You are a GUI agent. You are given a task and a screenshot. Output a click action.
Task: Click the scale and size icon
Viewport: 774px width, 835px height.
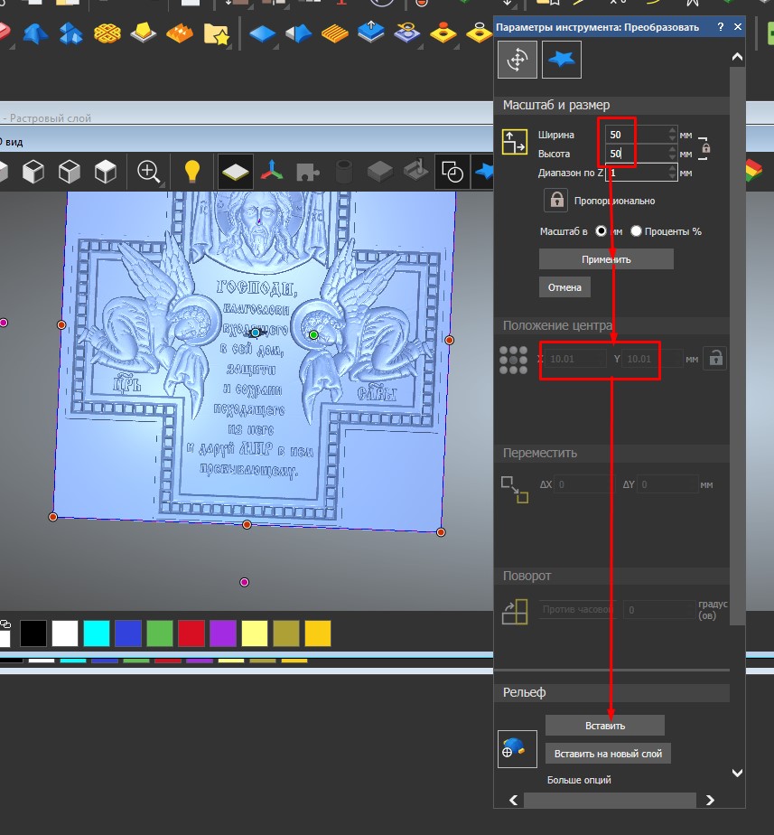[514, 142]
